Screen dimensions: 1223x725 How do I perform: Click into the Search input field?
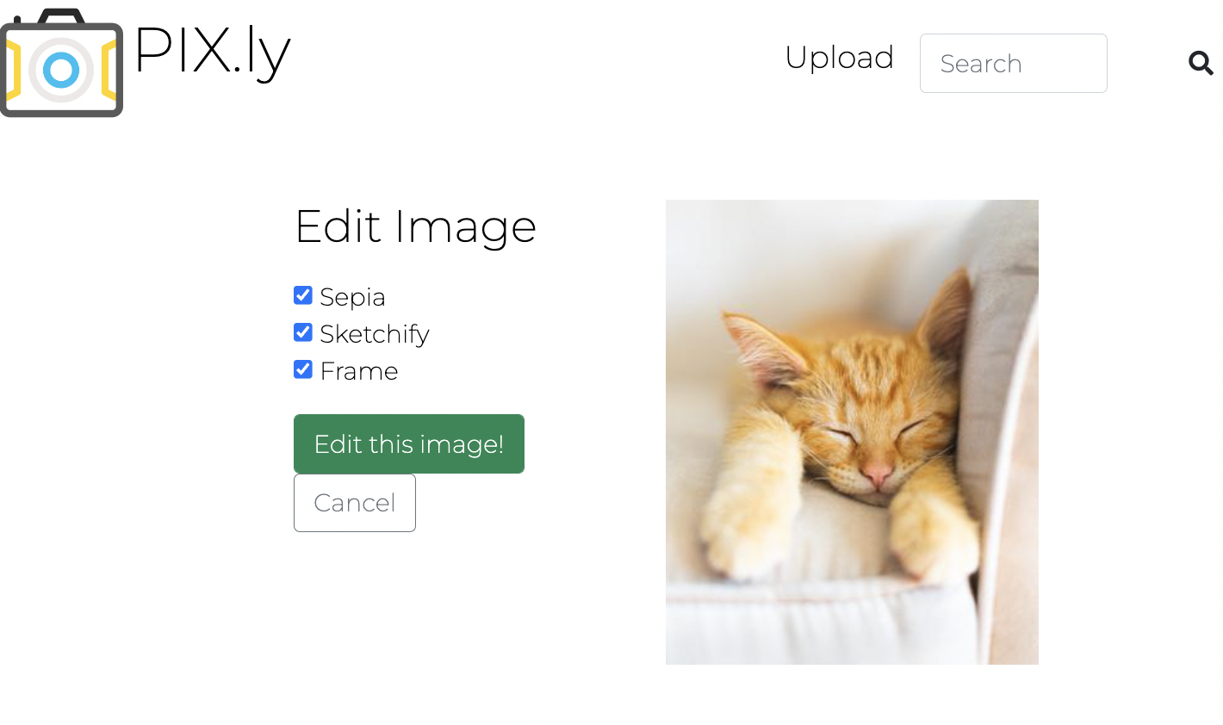coord(1013,63)
